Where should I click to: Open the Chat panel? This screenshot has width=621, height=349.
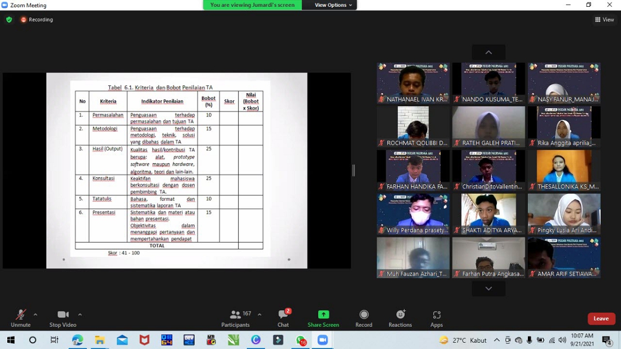point(283,315)
